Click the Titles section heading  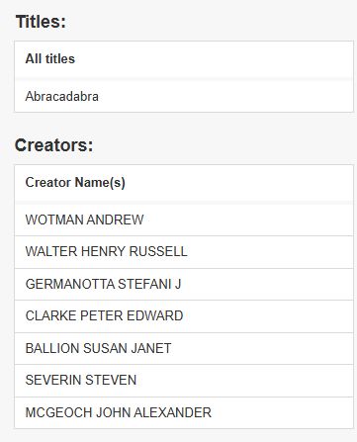[41, 22]
